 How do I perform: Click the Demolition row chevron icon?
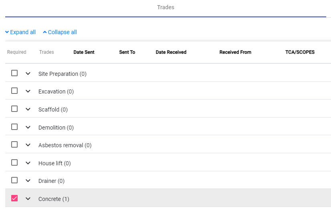coord(28,127)
